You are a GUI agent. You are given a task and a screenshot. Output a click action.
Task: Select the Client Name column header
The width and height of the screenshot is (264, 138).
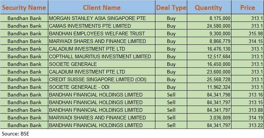(102, 7)
